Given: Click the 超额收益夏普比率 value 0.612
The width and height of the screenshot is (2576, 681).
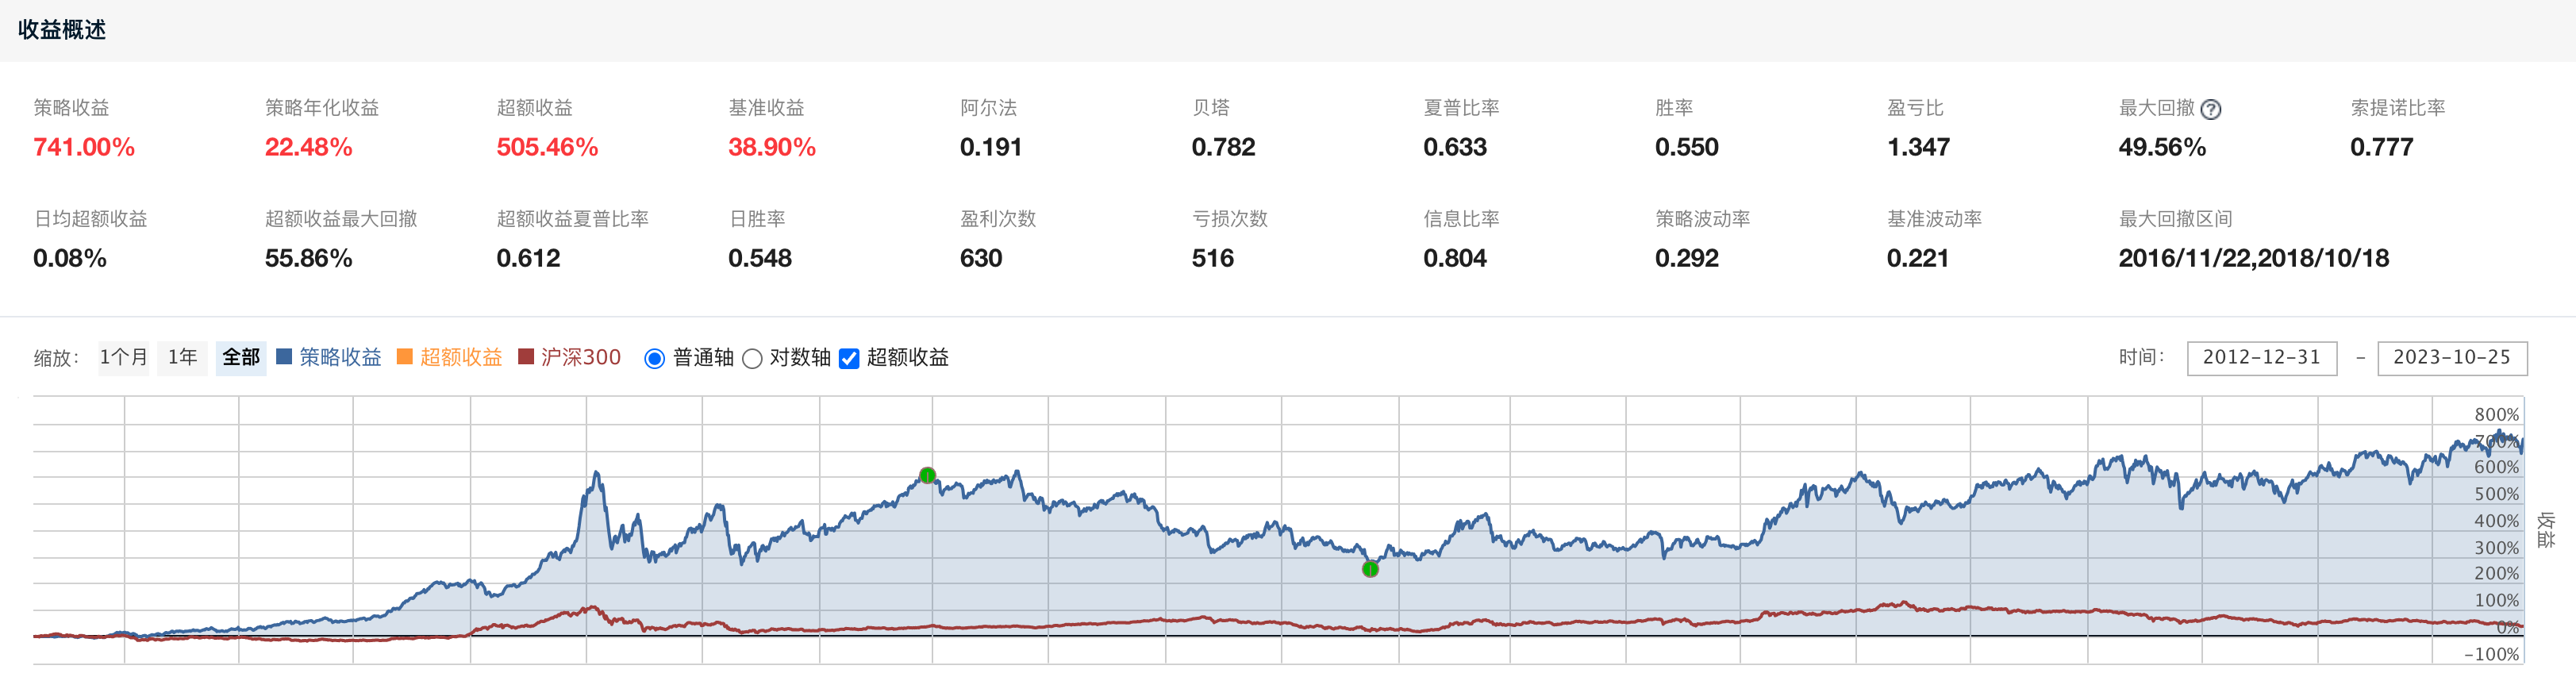Looking at the screenshot, I should (528, 258).
